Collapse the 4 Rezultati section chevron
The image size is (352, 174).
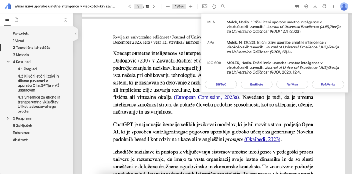tap(8, 62)
